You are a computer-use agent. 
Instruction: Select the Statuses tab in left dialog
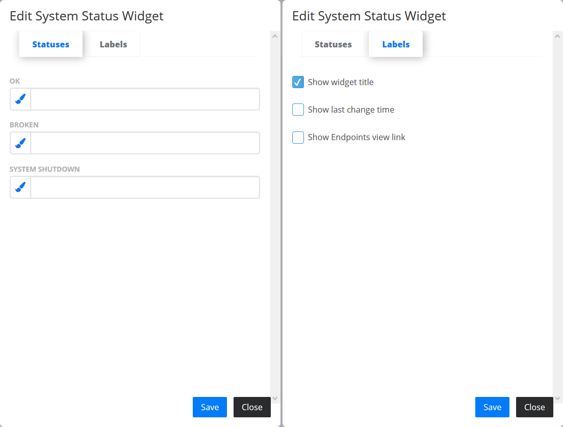tap(50, 44)
